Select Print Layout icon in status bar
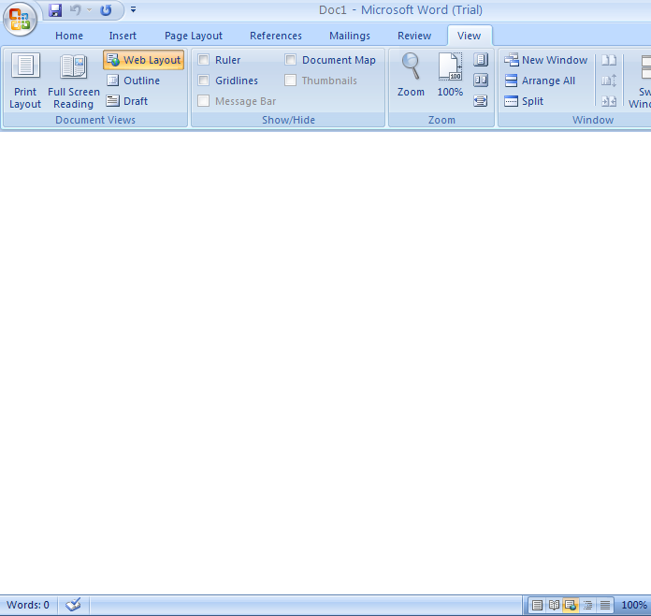This screenshot has width=651, height=616. click(537, 605)
